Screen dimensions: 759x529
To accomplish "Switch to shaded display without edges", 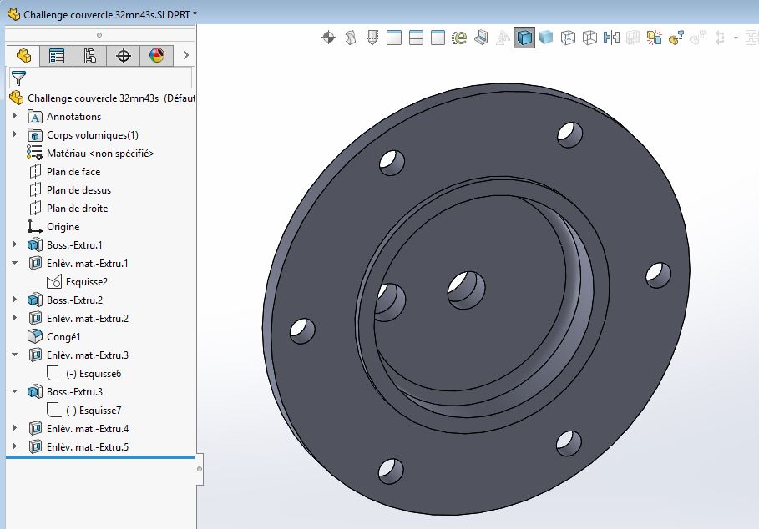I will coord(546,38).
